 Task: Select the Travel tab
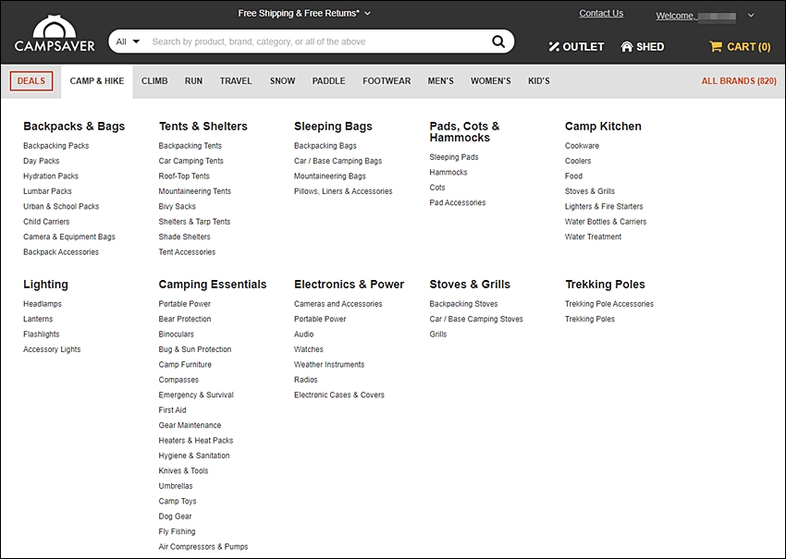[x=236, y=81]
